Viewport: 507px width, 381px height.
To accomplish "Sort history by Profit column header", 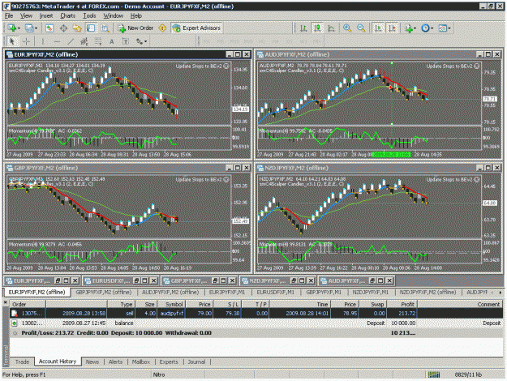I will [402, 304].
